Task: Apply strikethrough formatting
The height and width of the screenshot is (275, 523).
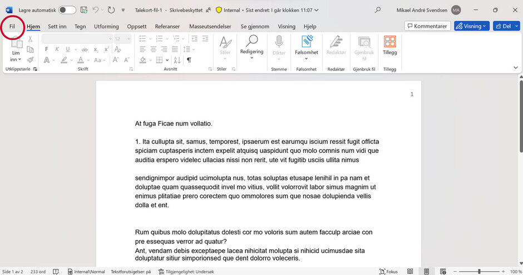Action: coord(85,49)
